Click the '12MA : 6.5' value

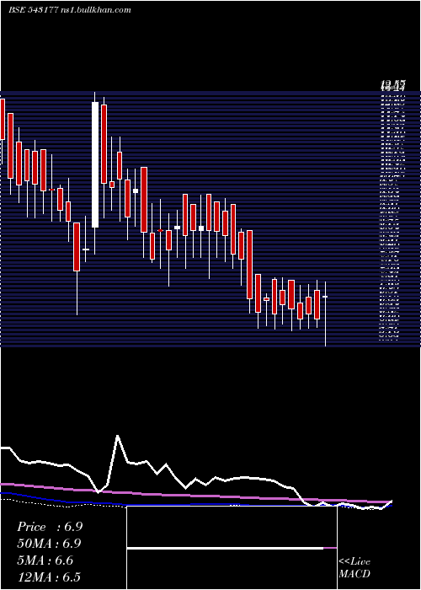(x=49, y=577)
